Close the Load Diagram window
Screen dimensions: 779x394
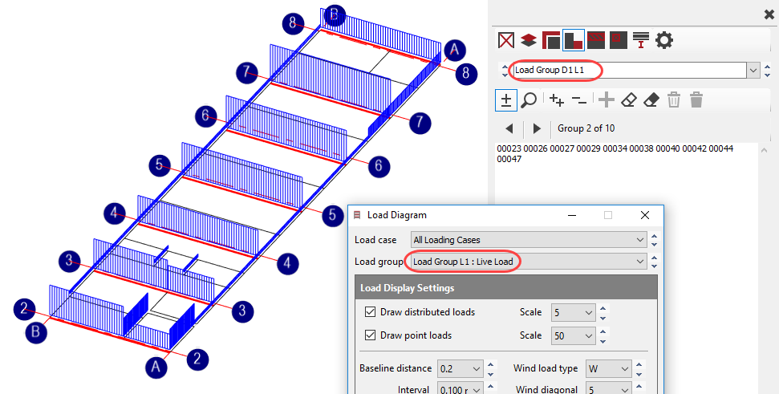pos(645,215)
